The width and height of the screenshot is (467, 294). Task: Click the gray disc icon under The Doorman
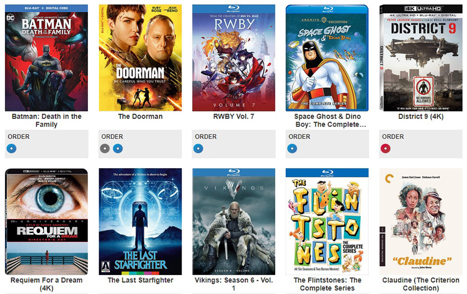point(105,148)
